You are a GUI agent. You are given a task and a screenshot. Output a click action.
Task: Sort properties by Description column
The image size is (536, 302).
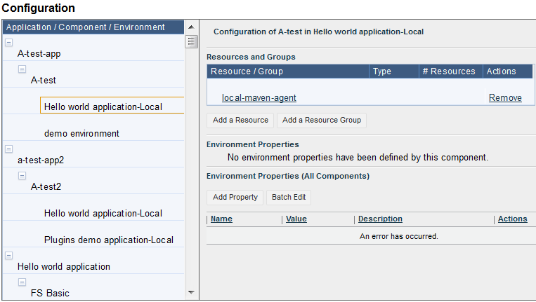pos(380,219)
